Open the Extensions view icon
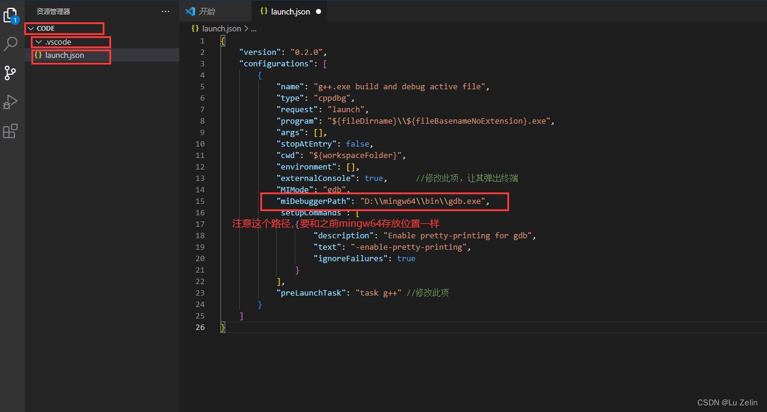 (x=10, y=131)
